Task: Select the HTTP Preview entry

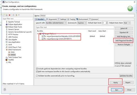Action: [x=12, y=34]
